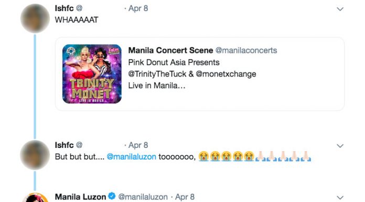365x202 pixels.
Task: Open the Trinity and Monet poster thumbnail
Action: point(92,74)
